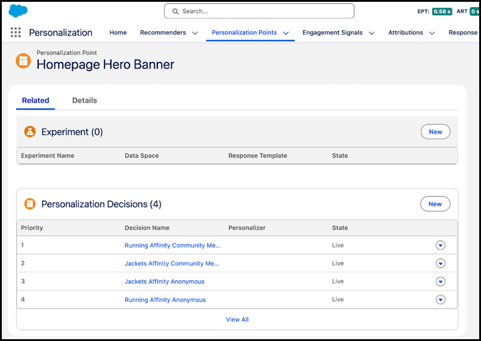Open the Personalization Decisions (4) related list
Viewport: 481px width, 341px height.
(101, 204)
